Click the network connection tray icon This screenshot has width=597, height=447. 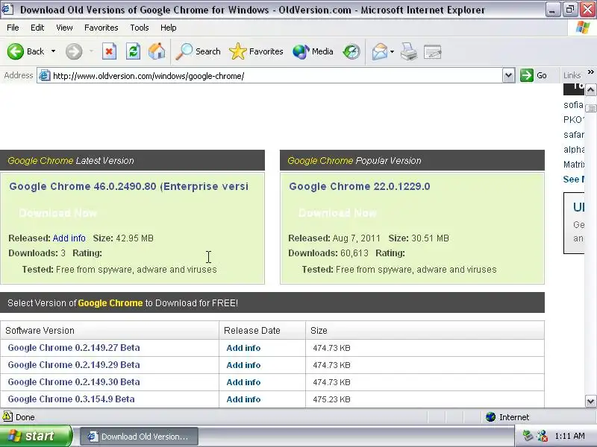point(528,436)
